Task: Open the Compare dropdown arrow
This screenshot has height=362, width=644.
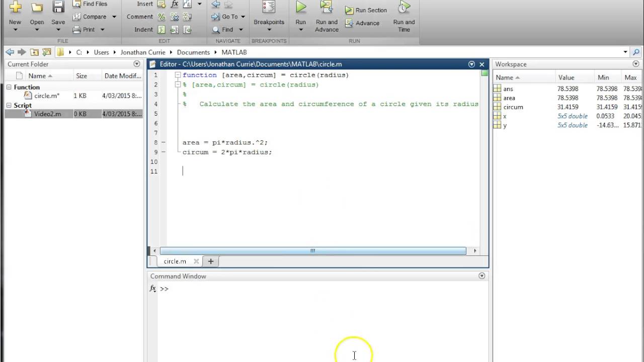Action: pyautogui.click(x=114, y=17)
